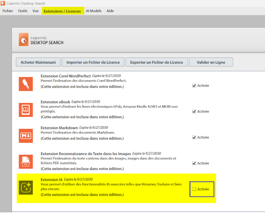The height and width of the screenshot is (213, 265).
Task: Open the Outils menu
Action: tap(23, 11)
